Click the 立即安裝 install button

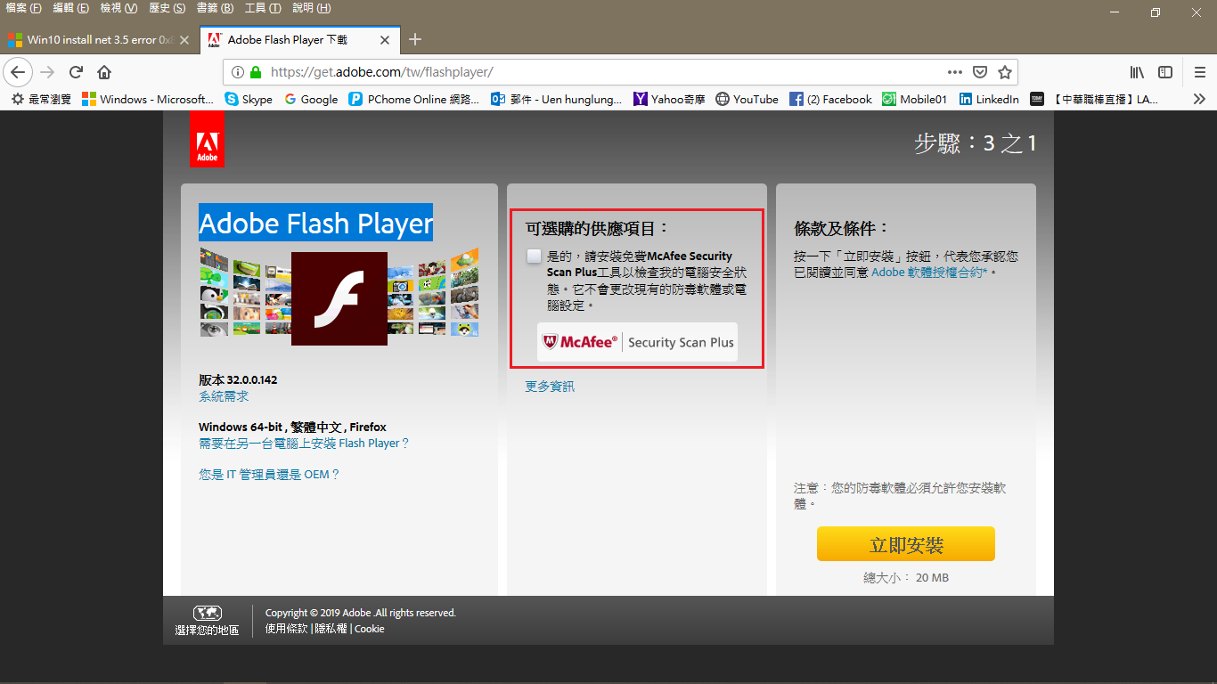[x=906, y=544]
